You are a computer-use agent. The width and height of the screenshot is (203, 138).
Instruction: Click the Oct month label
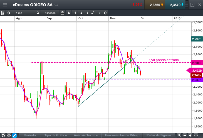[x=81, y=18]
